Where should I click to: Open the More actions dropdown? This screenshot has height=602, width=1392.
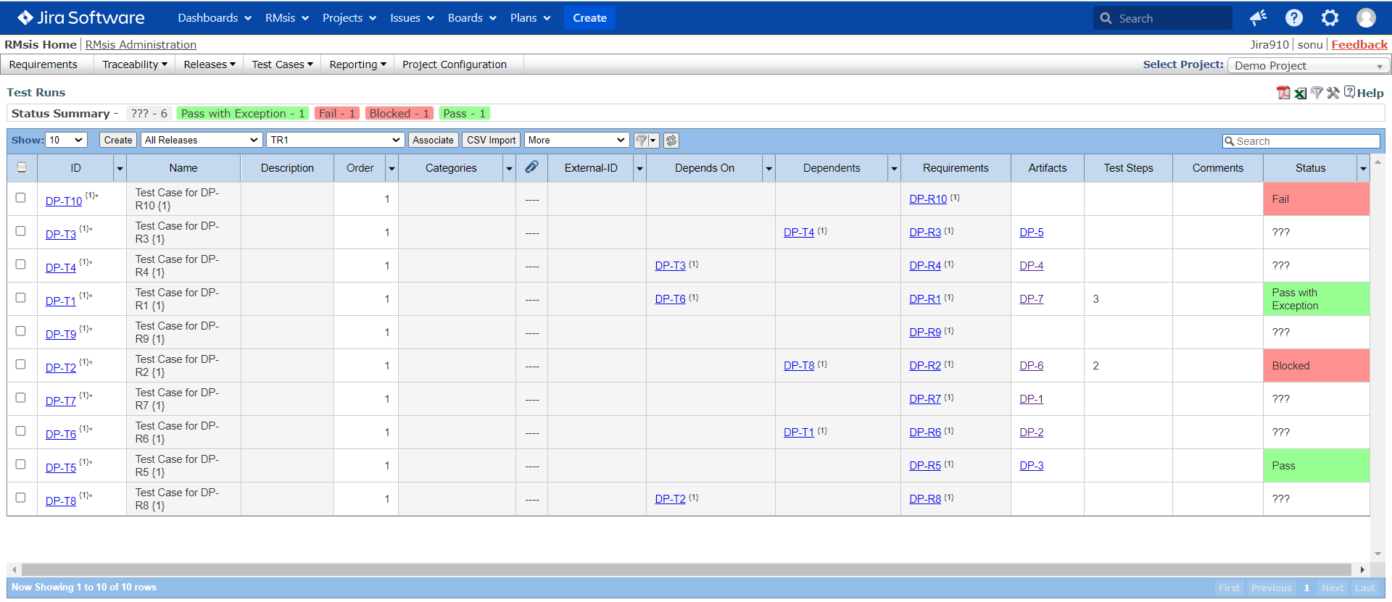576,140
